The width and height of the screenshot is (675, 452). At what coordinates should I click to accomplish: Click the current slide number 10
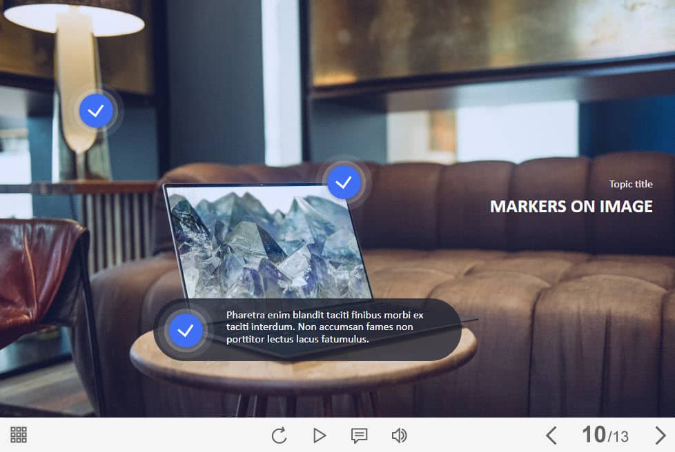[593, 435]
